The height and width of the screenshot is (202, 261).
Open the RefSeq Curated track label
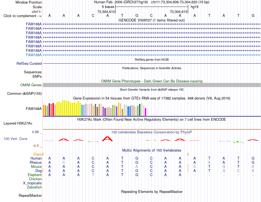tap(29, 63)
